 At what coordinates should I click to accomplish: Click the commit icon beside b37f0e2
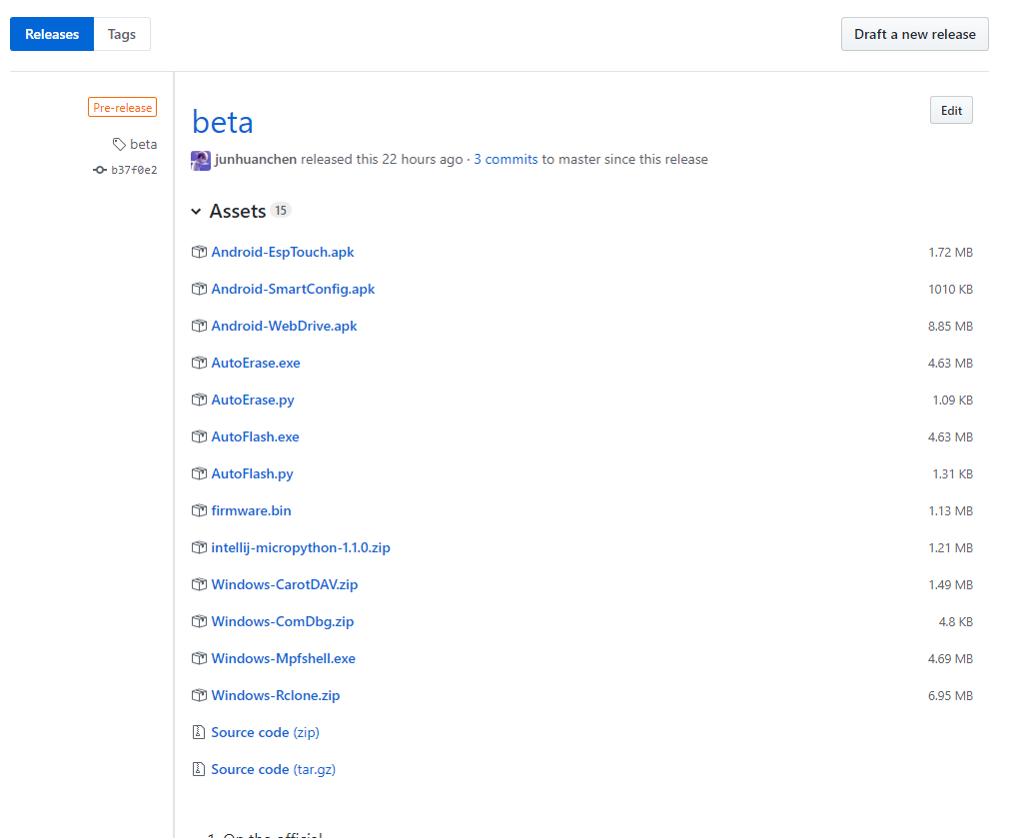(100, 170)
